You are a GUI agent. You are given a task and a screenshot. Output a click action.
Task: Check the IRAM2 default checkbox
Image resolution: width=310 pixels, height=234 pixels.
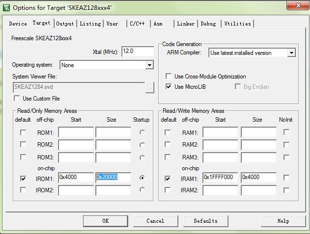(168, 190)
